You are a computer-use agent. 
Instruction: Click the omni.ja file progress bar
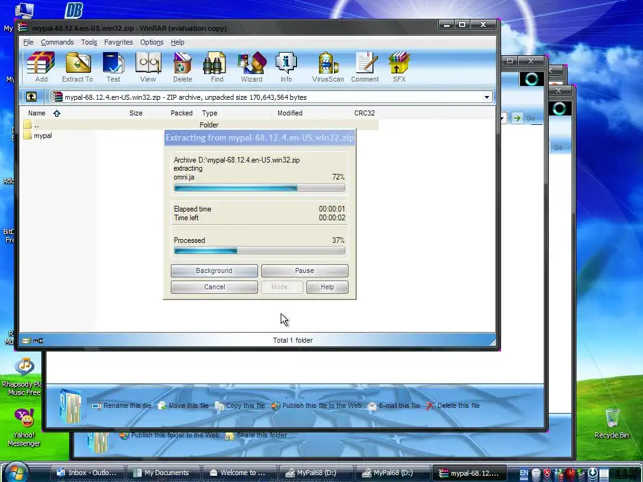259,188
